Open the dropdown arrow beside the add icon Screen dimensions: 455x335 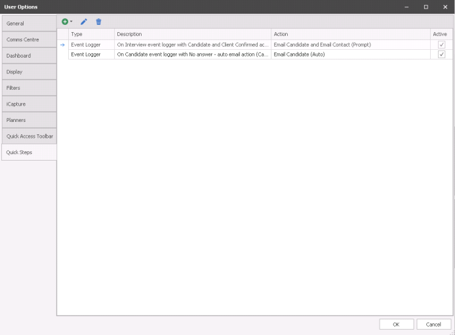pos(71,22)
